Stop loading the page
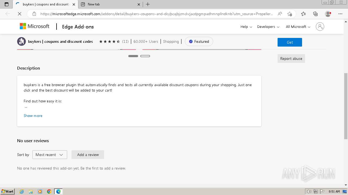The height and width of the screenshot is (195, 348). [x=20, y=14]
